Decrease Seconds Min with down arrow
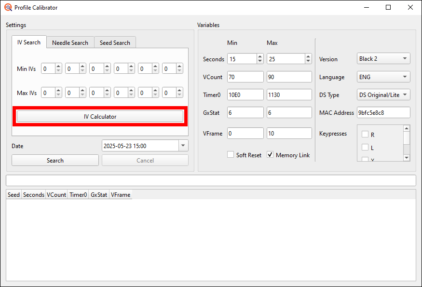Screen dimensions: 422x287 point(260,61)
